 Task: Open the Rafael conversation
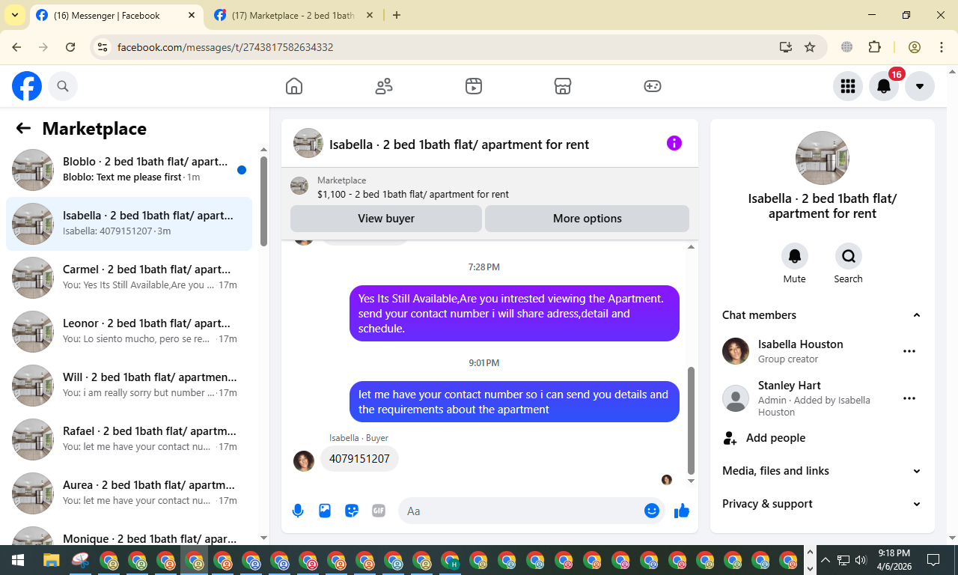click(x=129, y=439)
